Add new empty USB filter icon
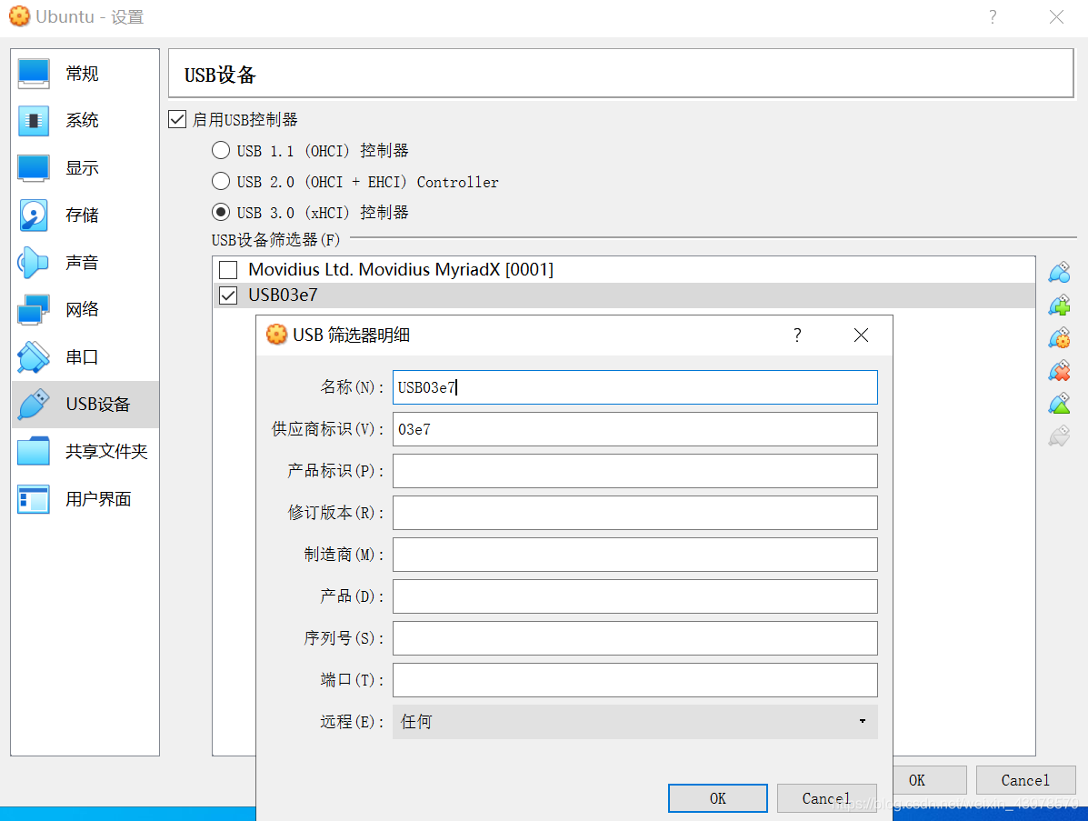The width and height of the screenshot is (1088, 821). (x=1060, y=273)
